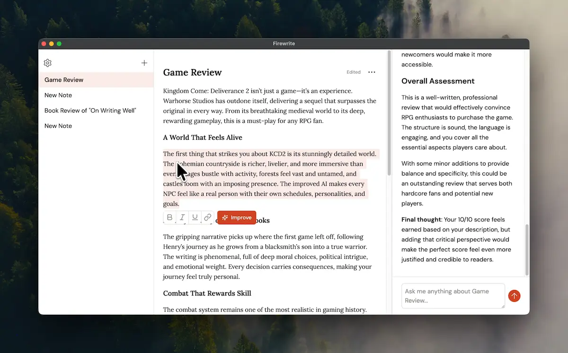This screenshot has width=568, height=353.
Task: Open settings via the gear icon
Action: 47,63
